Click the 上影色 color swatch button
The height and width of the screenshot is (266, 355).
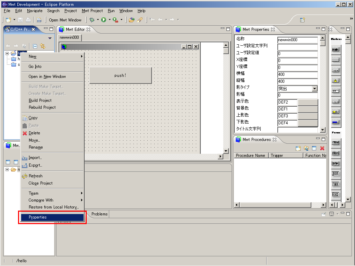pyautogui.click(x=308, y=116)
